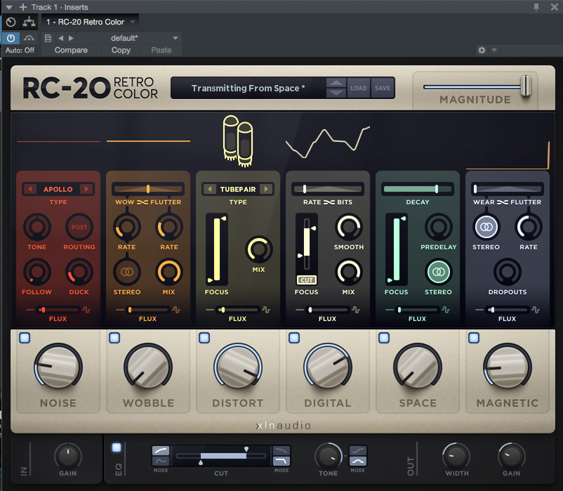
Task: Click the noise DUCK knob
Action: 79,272
